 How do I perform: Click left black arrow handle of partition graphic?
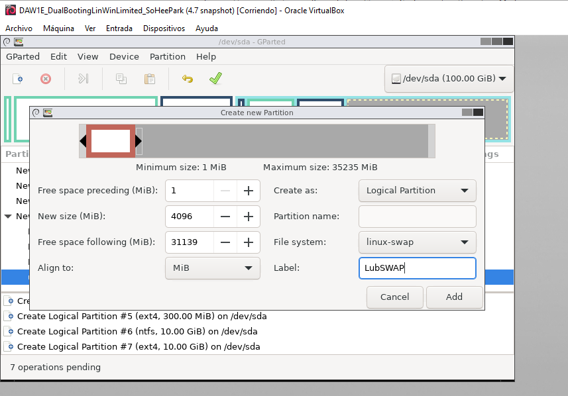tap(83, 141)
